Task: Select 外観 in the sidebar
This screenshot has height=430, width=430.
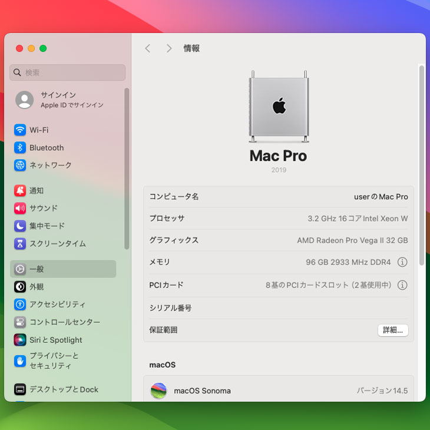Action: coord(37,287)
